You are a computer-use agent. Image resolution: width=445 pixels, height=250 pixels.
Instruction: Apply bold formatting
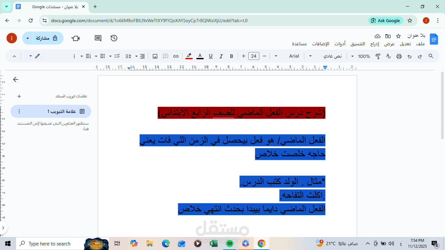click(232, 56)
